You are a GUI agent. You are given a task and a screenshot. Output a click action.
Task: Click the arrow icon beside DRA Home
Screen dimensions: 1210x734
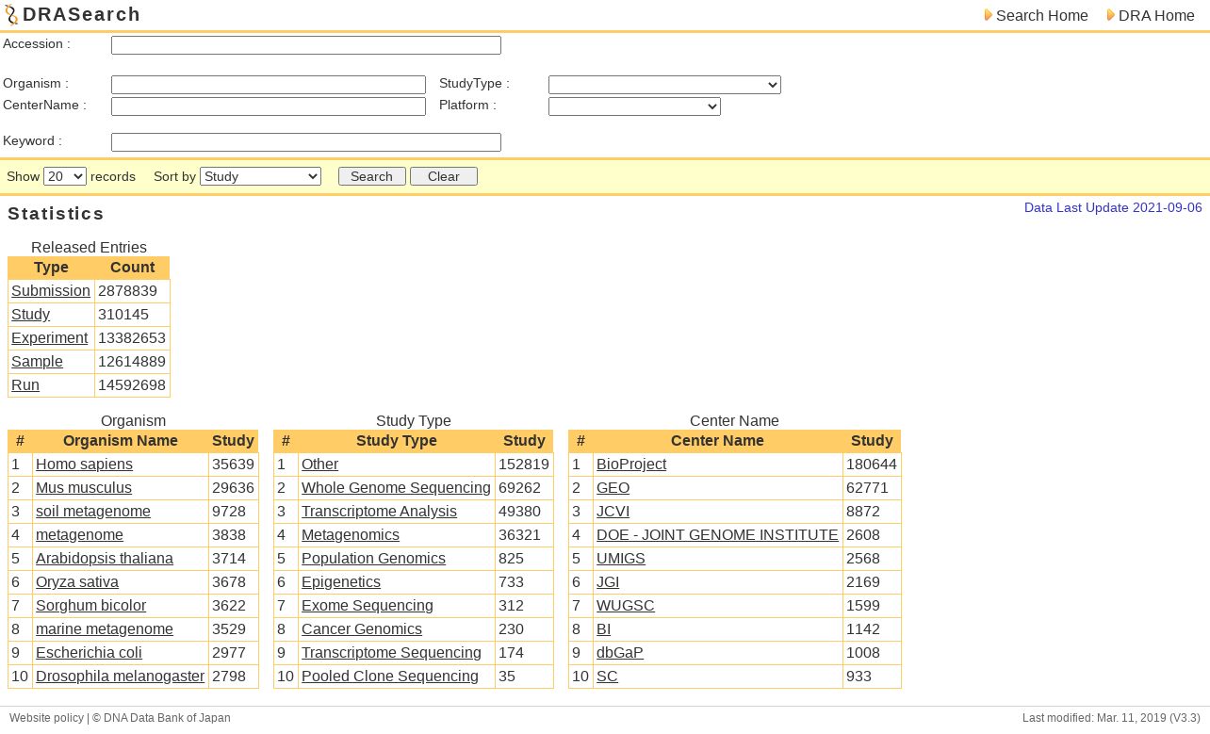click(x=1110, y=15)
